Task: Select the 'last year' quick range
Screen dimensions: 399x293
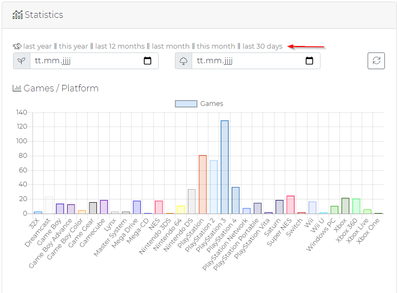Action: 37,46
